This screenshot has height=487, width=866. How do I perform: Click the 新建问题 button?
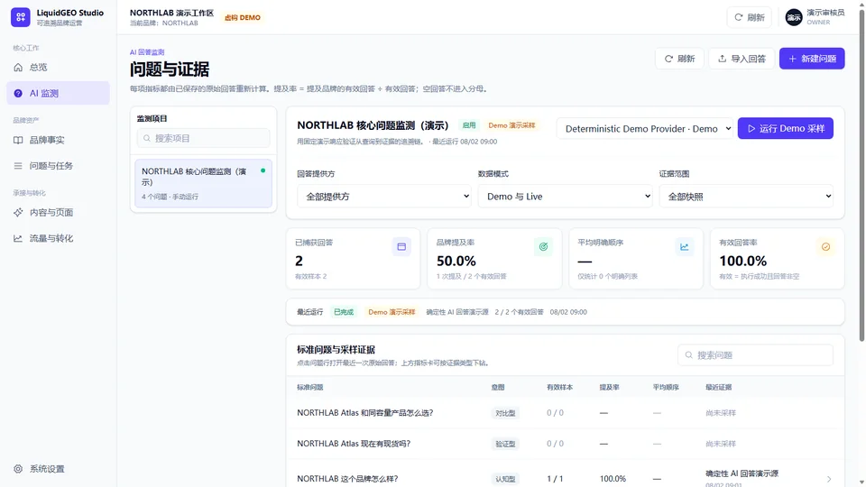coord(812,59)
